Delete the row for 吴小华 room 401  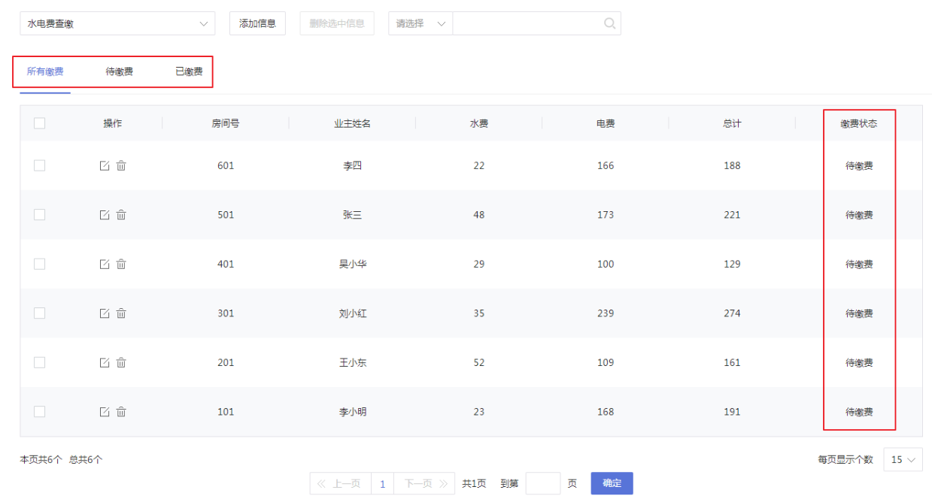click(121, 264)
